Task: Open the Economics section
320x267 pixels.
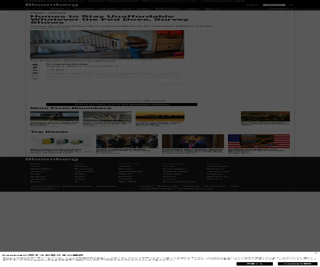Action: [85, 9]
